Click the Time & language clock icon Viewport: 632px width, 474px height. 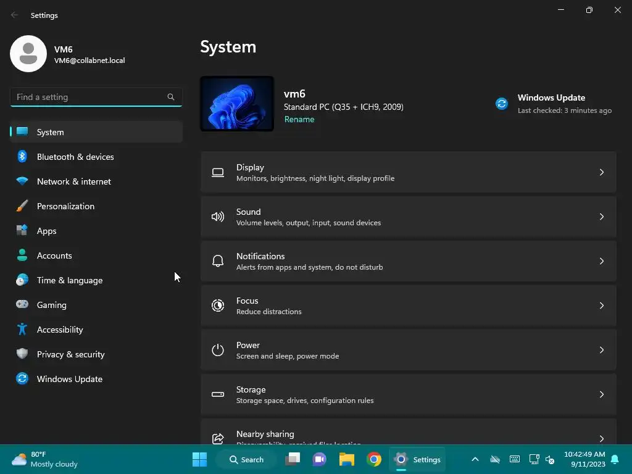point(22,280)
